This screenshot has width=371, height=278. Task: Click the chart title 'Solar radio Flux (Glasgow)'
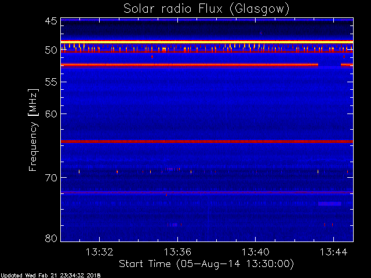[x=206, y=9]
